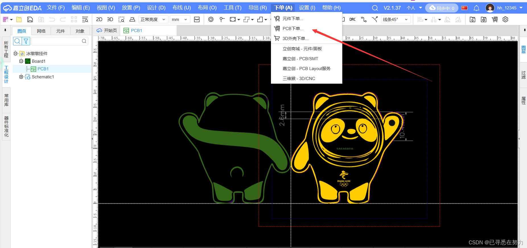This screenshot has height=248, width=527.
Task: Open the 常用库 side panel tab
Action: tap(6, 100)
